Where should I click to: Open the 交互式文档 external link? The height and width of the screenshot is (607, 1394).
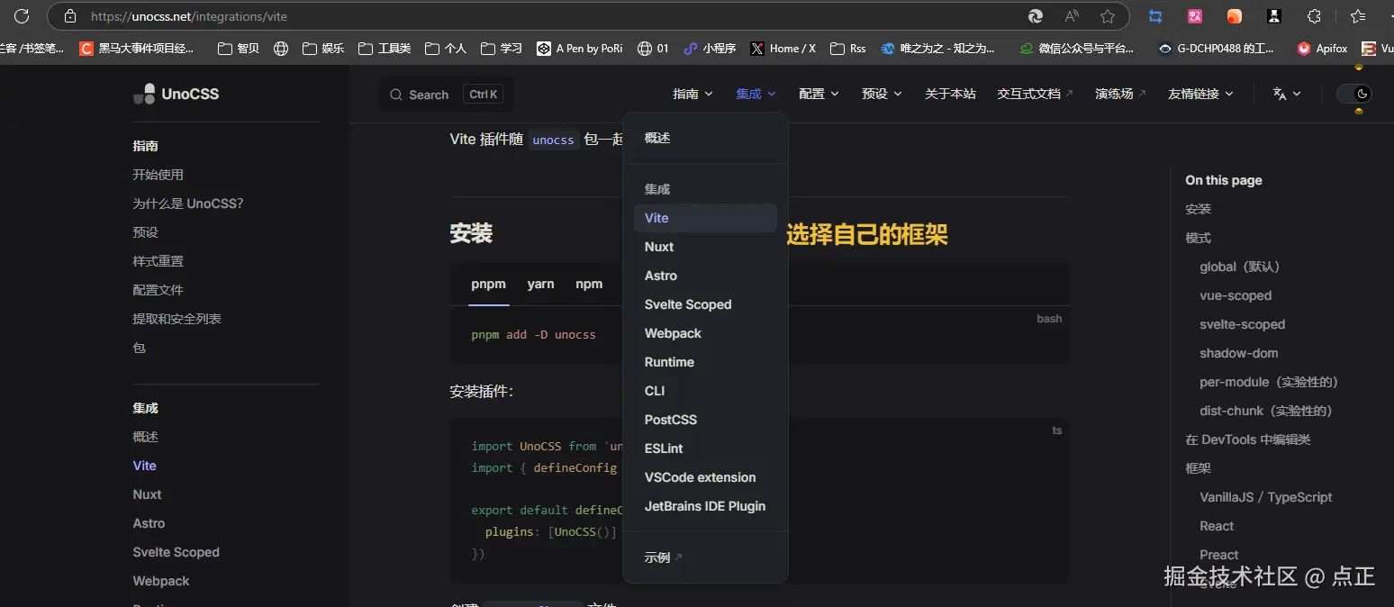coord(1035,94)
